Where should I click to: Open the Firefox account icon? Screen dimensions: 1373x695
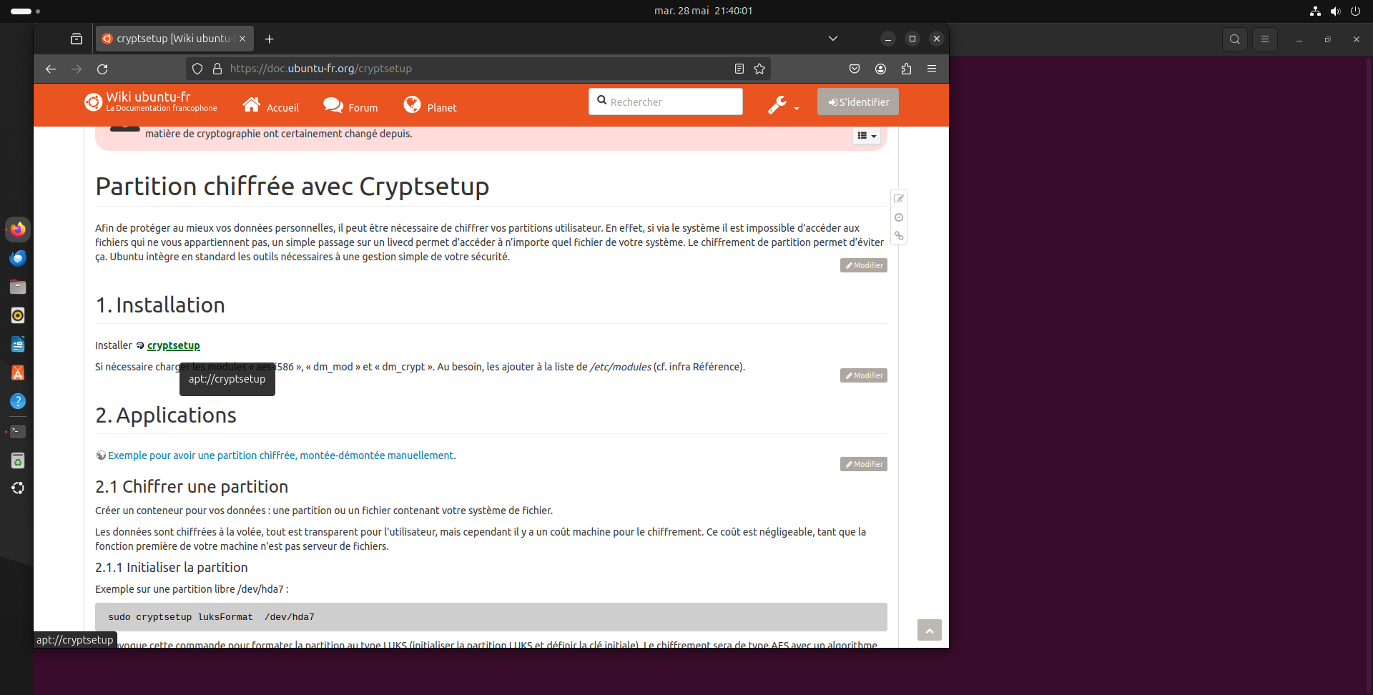click(x=880, y=69)
